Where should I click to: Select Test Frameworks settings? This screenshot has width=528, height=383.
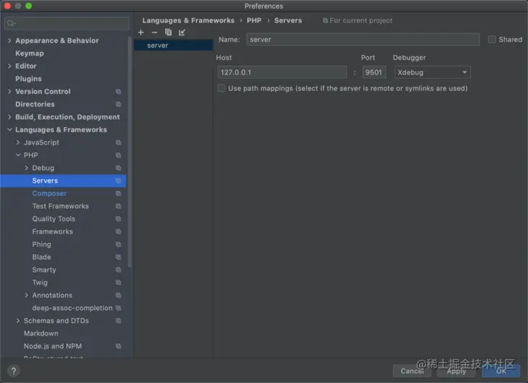[x=61, y=206]
